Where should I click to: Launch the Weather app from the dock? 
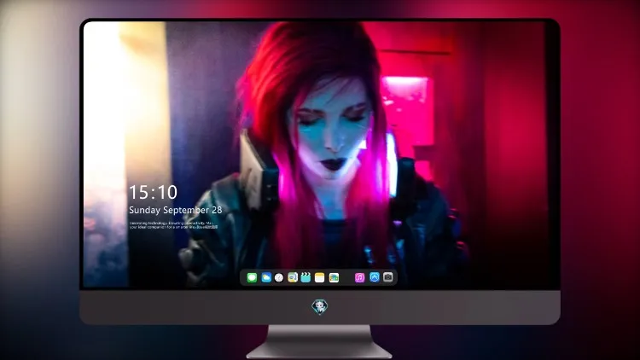pos(266,277)
